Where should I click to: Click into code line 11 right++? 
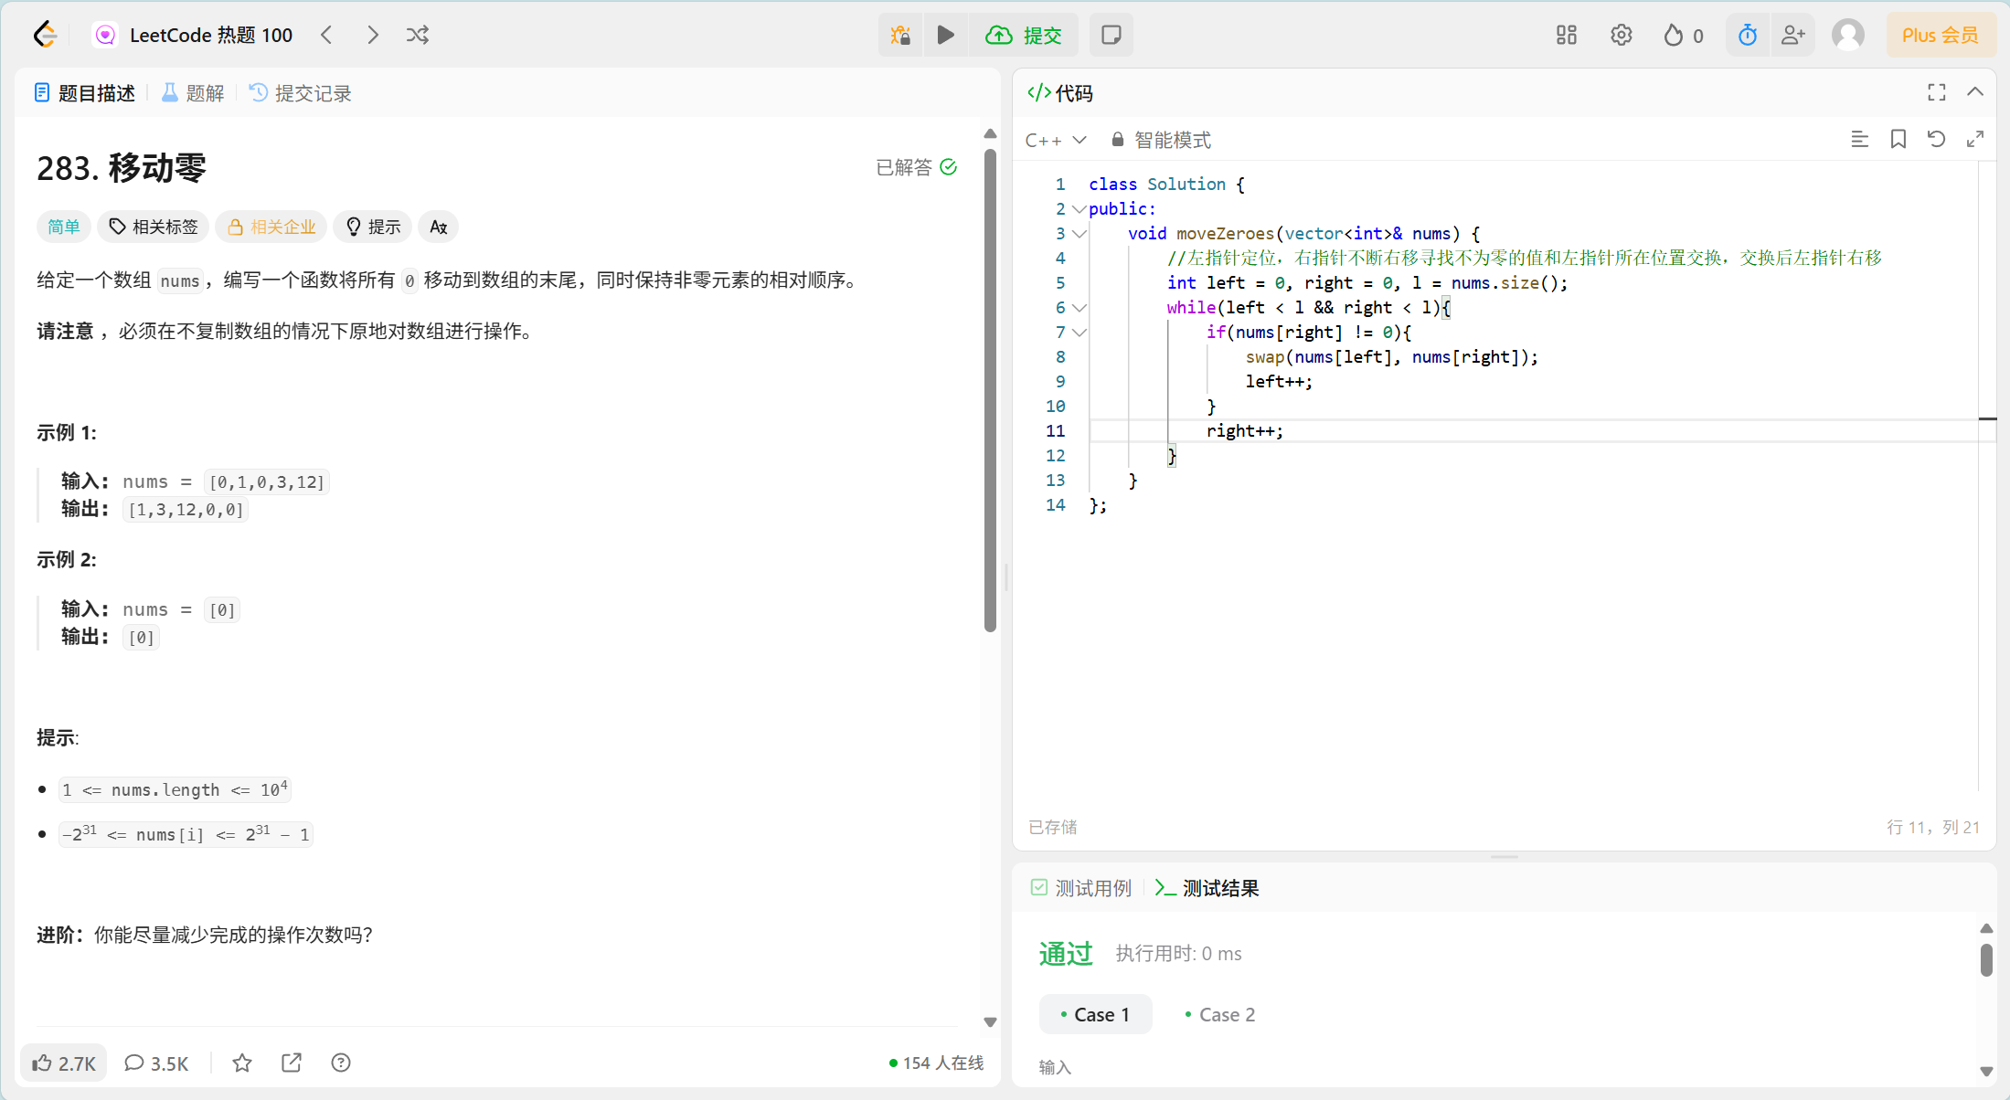[1245, 431]
